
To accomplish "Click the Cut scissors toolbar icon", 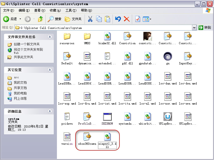I will click(x=90, y=19).
